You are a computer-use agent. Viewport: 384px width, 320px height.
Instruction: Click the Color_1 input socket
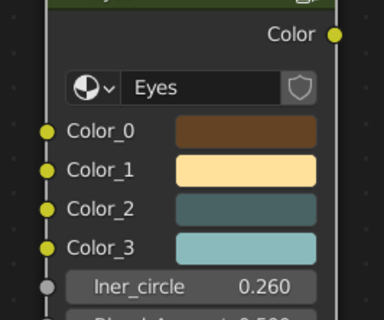[x=47, y=171]
